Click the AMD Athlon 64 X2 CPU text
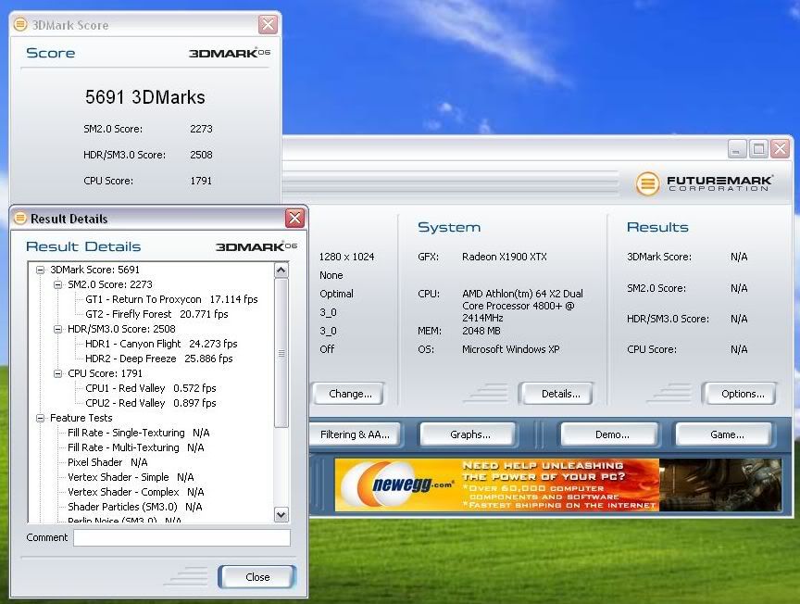Image resolution: width=800 pixels, height=604 pixels. click(x=522, y=306)
